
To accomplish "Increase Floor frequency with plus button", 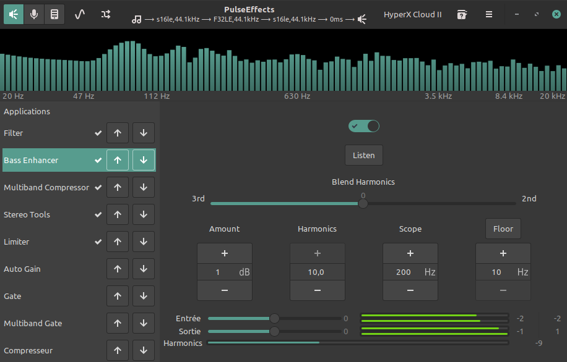I will point(503,253).
